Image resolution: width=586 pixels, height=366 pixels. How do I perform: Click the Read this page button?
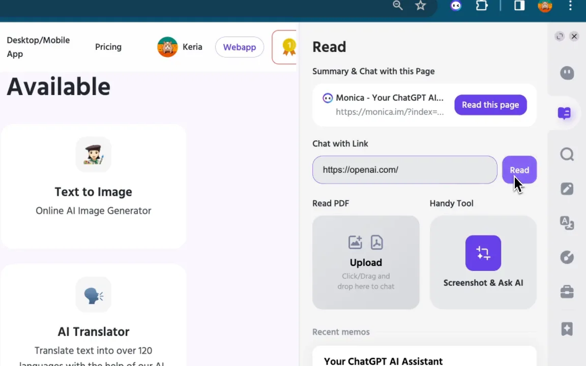(x=490, y=105)
